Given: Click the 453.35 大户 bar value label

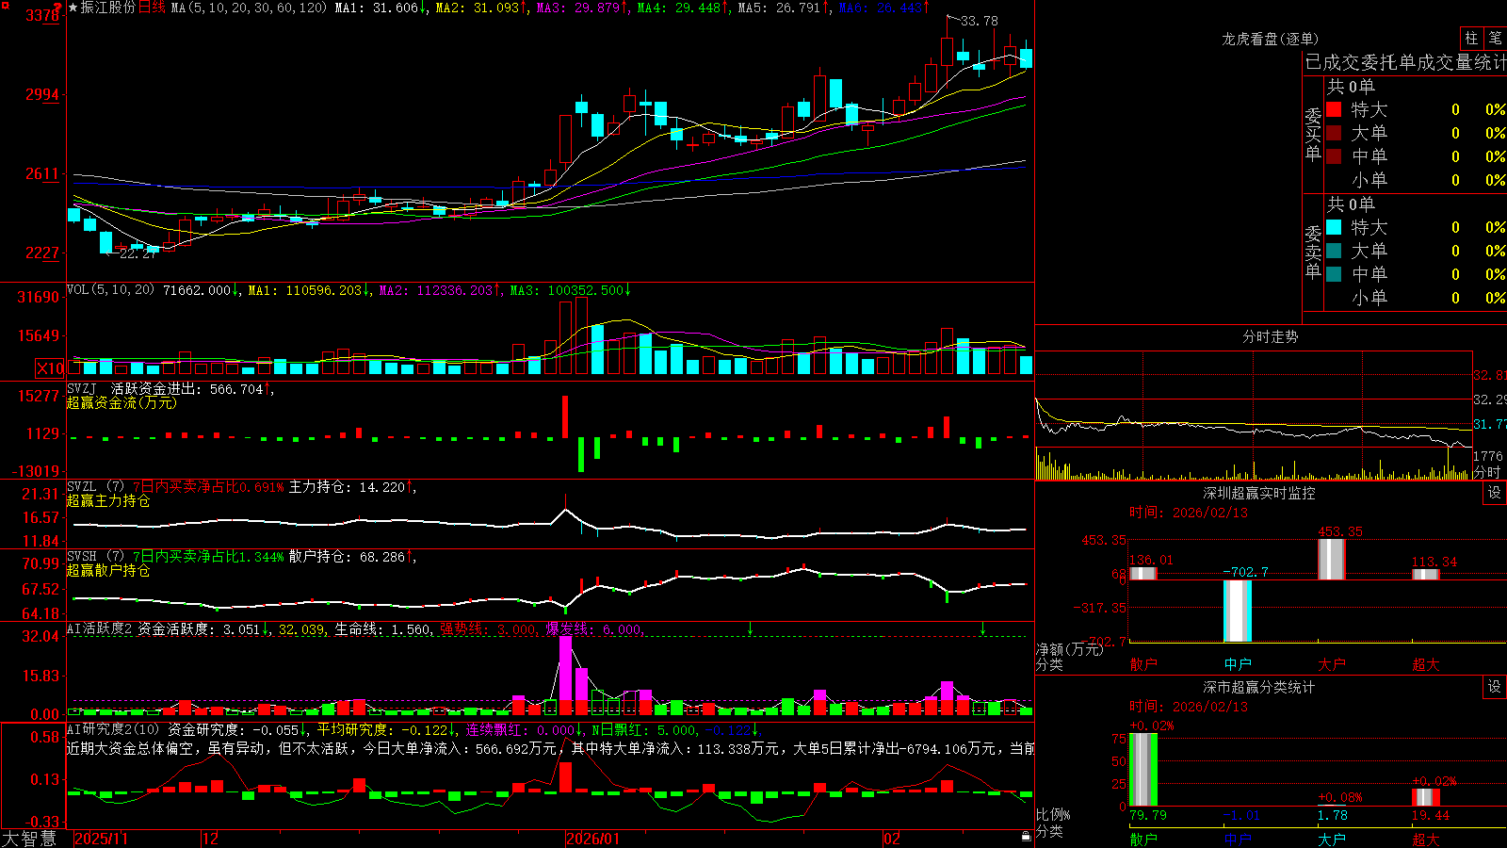Looking at the screenshot, I should click(1340, 531).
